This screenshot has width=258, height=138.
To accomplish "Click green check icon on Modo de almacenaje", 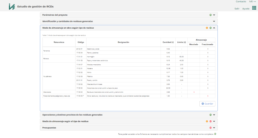I will [211, 28].
